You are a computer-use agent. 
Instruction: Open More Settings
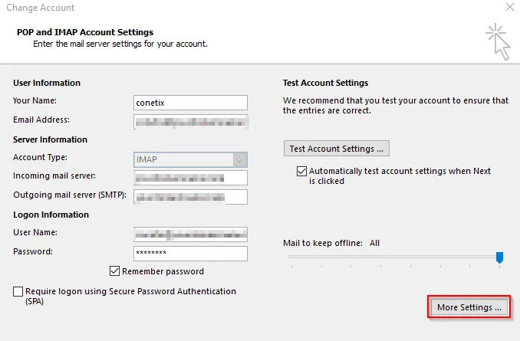pos(469,307)
